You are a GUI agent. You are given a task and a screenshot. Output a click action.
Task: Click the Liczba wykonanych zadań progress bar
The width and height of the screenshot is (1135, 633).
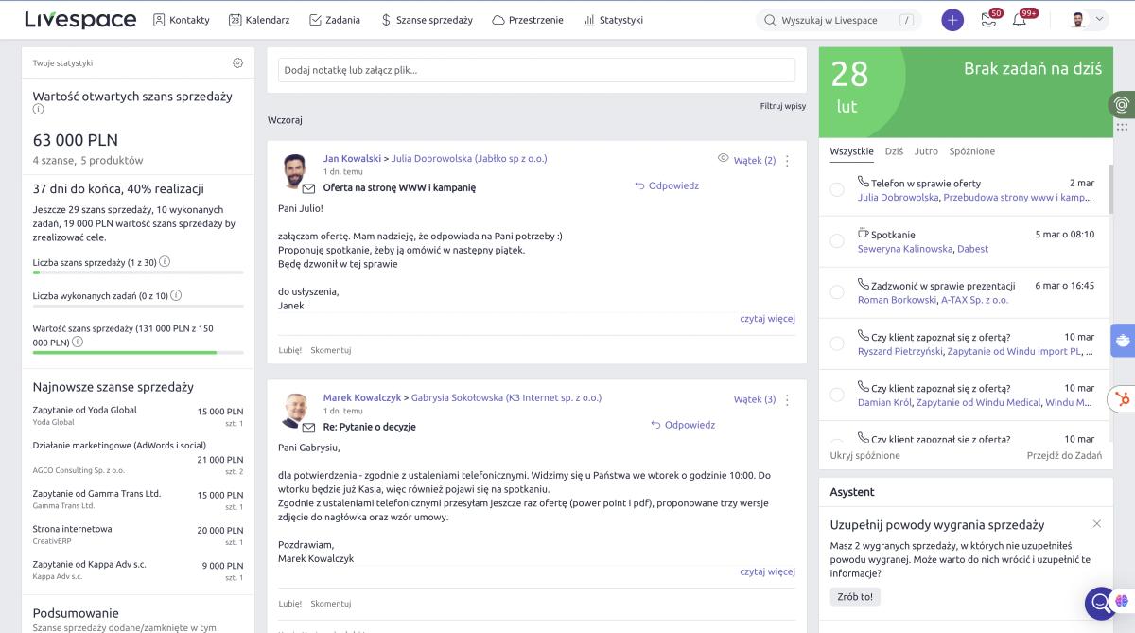(x=138, y=307)
